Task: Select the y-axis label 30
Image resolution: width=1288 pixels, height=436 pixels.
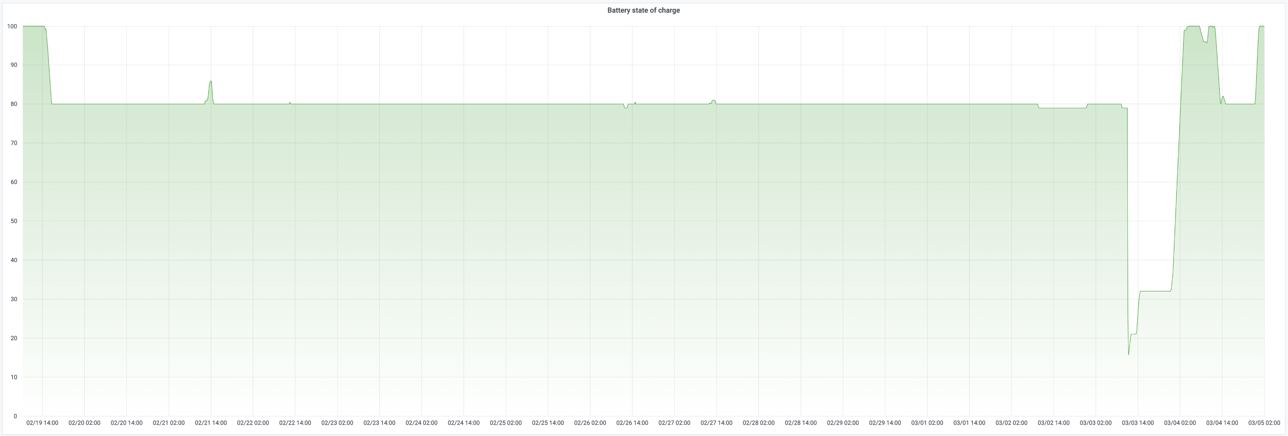Action: [x=14, y=299]
